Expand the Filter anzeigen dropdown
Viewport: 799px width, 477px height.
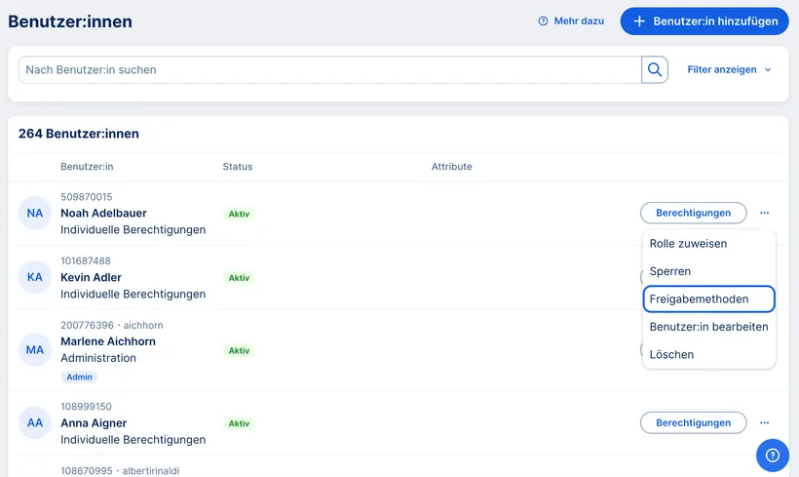tap(729, 70)
